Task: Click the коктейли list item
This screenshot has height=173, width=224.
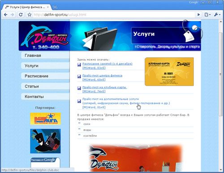Action: 90,136
